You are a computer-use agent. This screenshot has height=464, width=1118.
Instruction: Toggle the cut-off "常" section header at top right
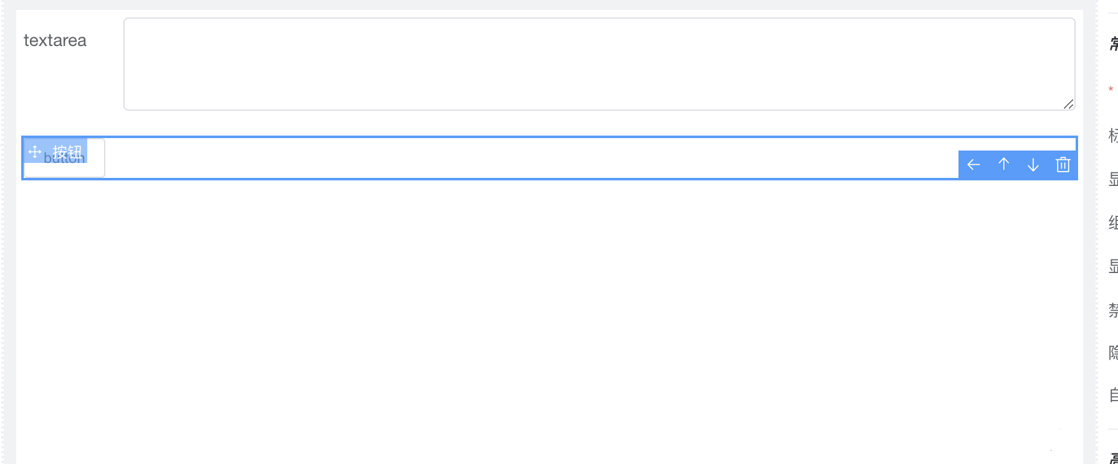click(1113, 44)
